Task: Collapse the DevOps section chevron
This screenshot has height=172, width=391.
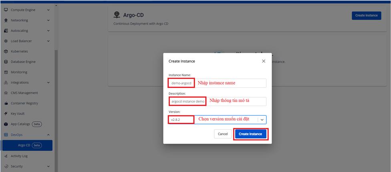Action: click(x=48, y=135)
